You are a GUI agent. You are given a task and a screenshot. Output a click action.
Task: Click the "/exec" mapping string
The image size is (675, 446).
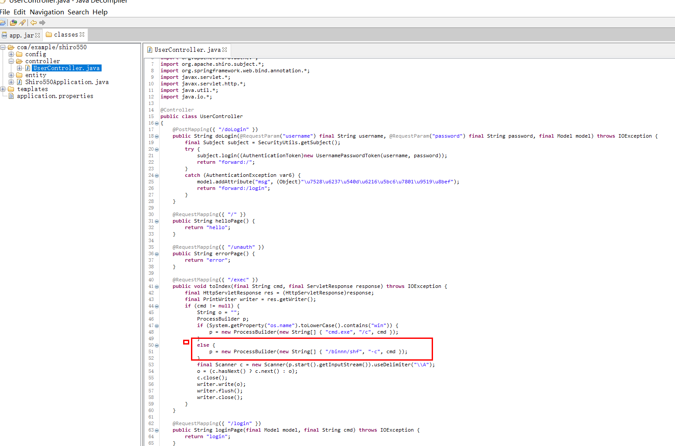238,280
